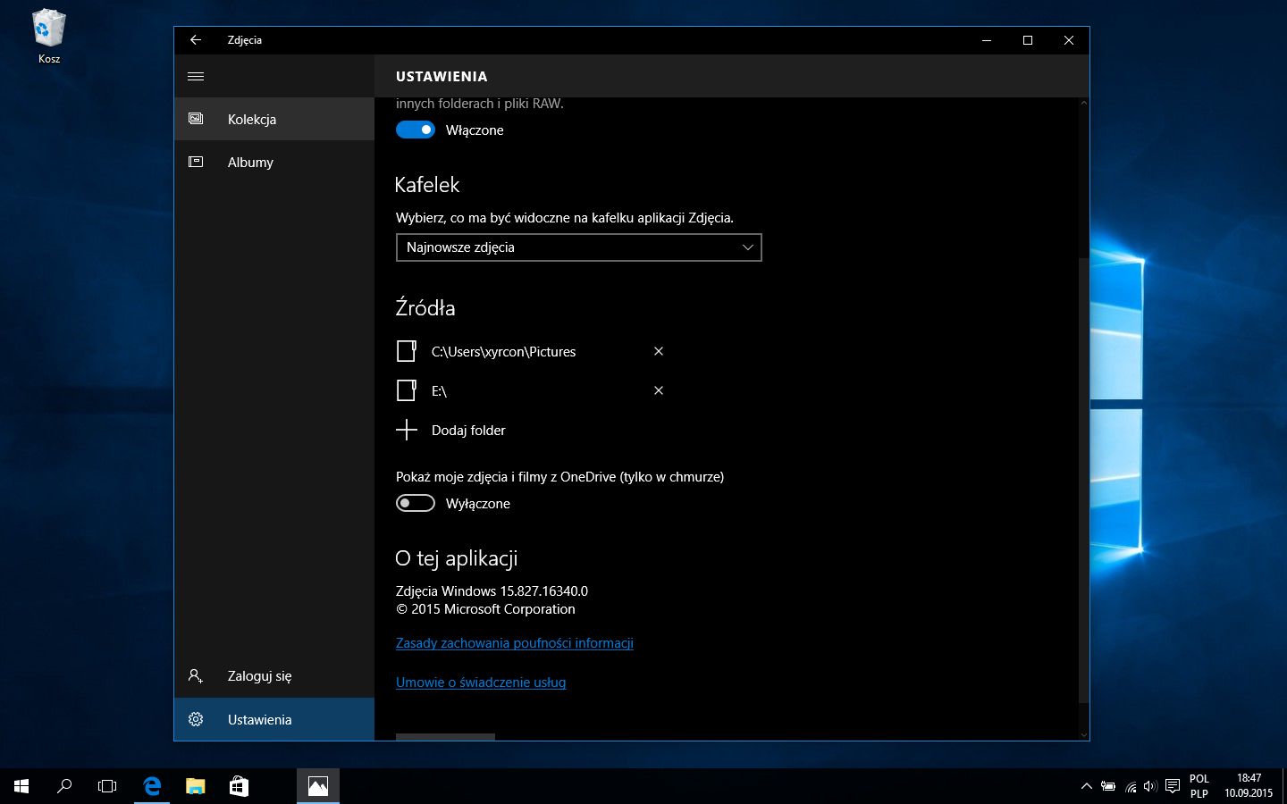Viewport: 1287px width, 804px height.
Task: Click the POL PLP language indicator
Action: coord(1199,786)
